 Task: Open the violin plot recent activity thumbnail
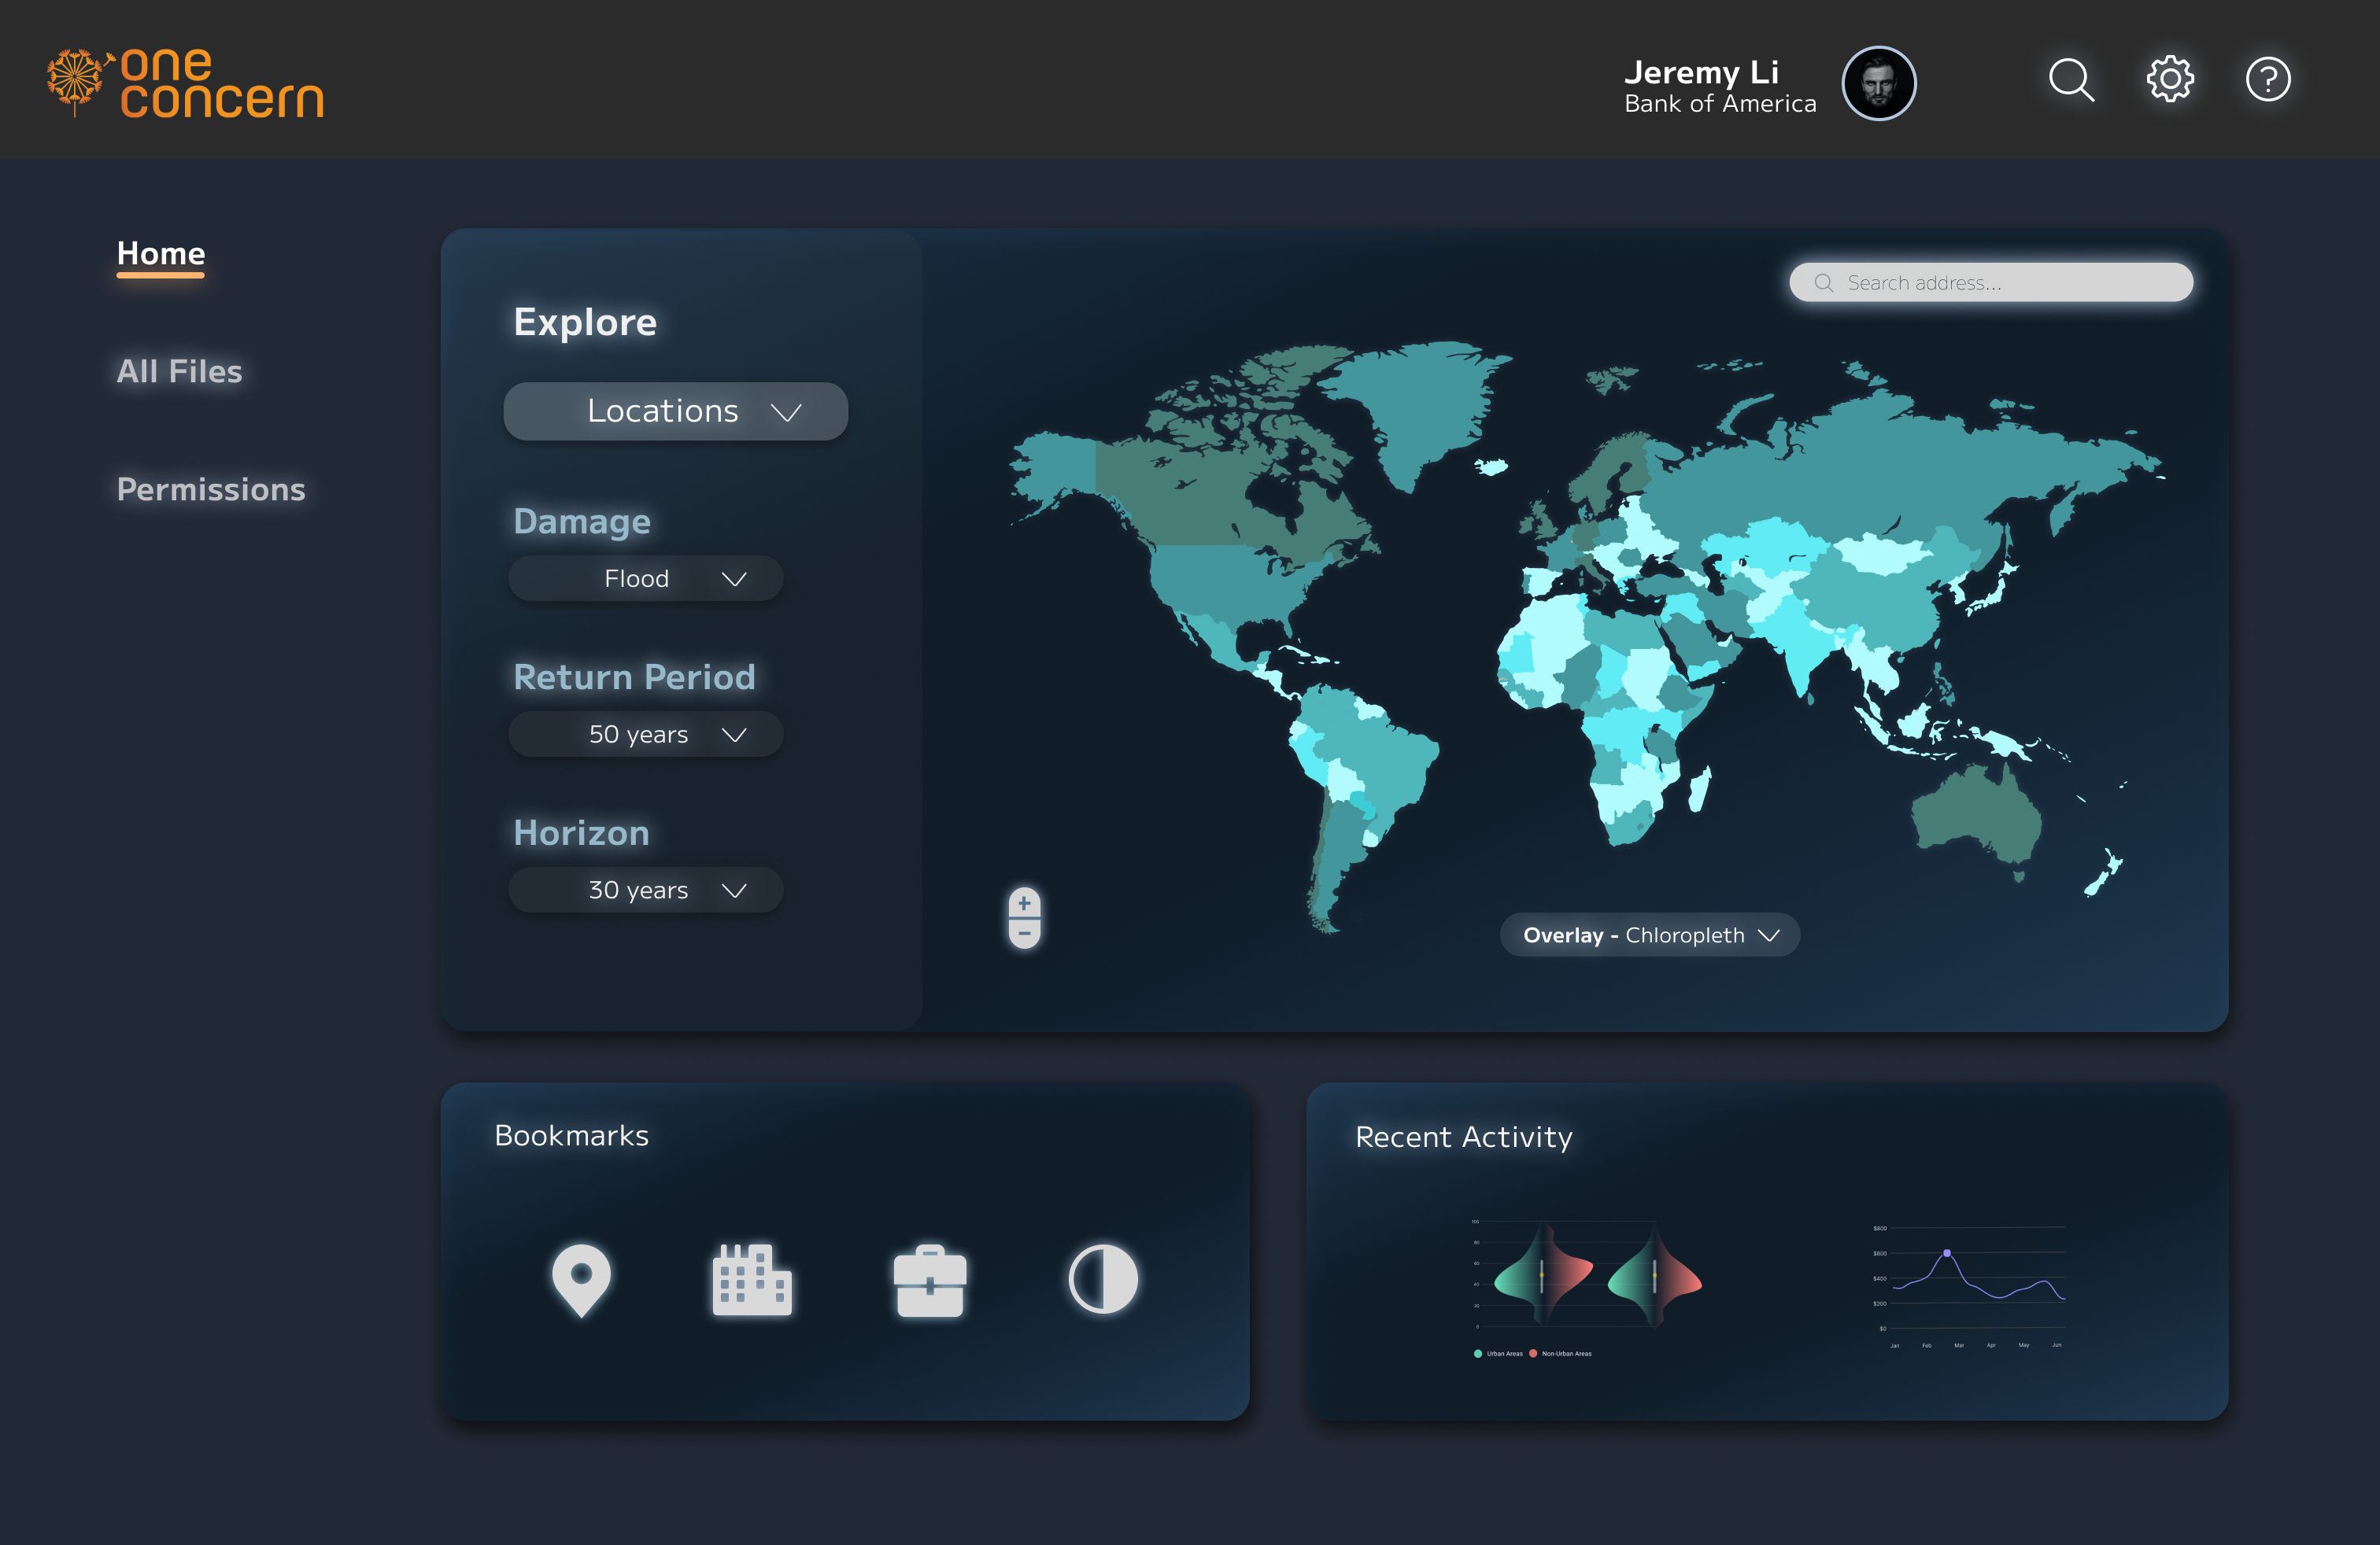pos(1585,1287)
